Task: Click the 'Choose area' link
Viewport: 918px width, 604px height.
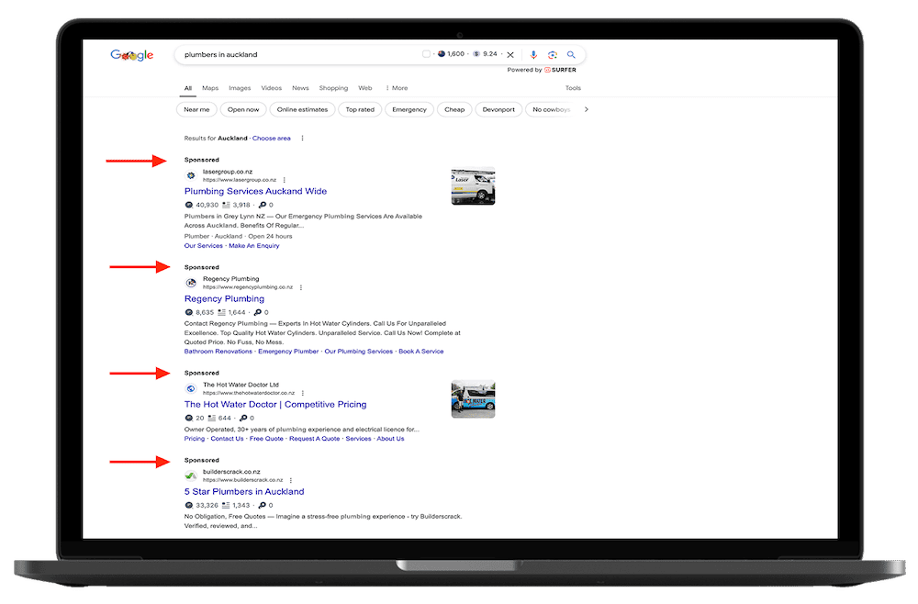Action: coord(271,138)
